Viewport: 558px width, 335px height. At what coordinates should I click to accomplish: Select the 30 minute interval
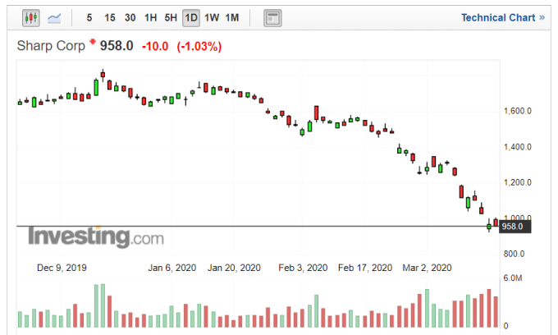[130, 18]
